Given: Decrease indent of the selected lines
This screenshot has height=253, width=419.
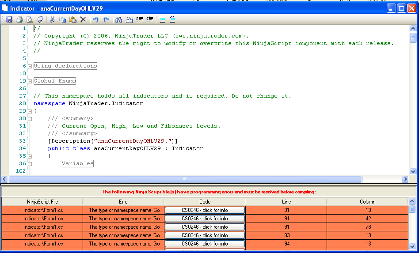Looking at the screenshot, I should click(140, 19).
